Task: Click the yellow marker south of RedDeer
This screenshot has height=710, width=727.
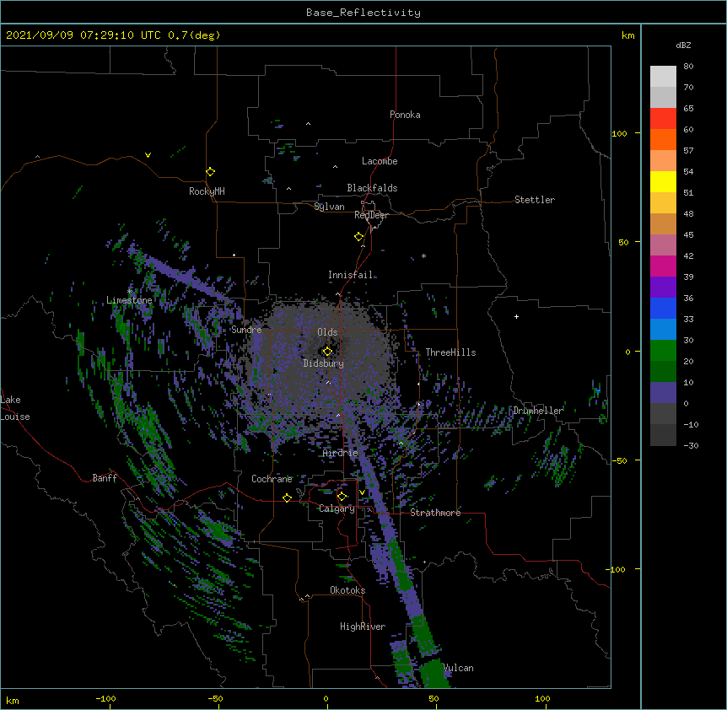Action: click(x=359, y=237)
